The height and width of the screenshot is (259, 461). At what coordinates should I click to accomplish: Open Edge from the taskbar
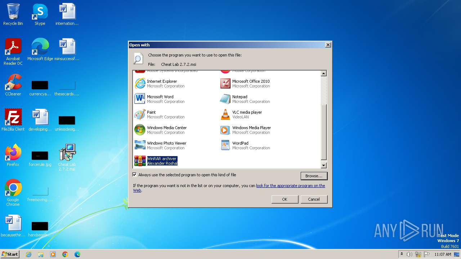click(x=77, y=254)
